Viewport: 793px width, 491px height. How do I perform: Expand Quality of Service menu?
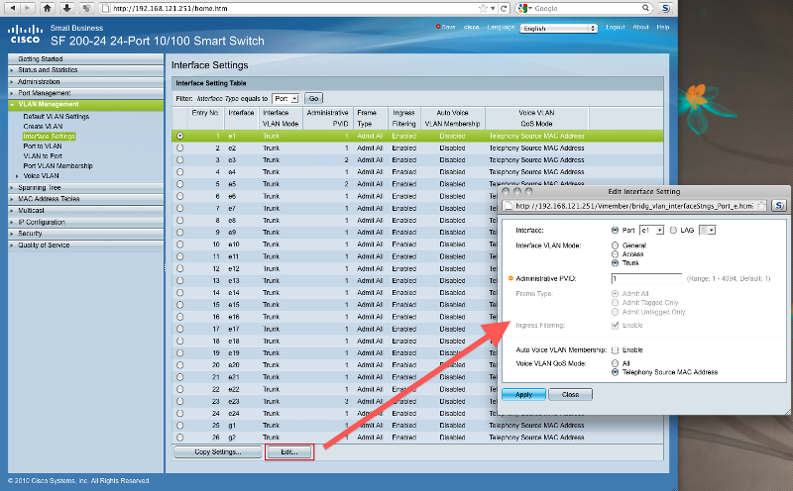point(44,245)
